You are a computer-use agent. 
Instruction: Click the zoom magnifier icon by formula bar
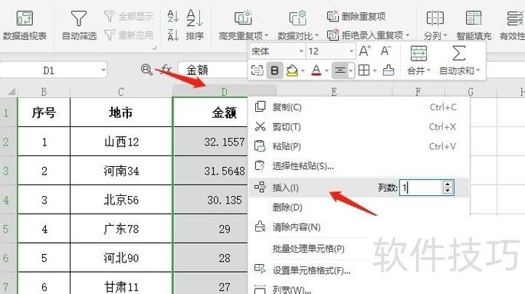146,70
